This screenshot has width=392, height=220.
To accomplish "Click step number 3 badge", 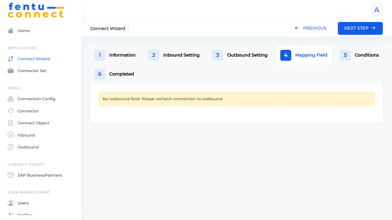I will point(218,55).
